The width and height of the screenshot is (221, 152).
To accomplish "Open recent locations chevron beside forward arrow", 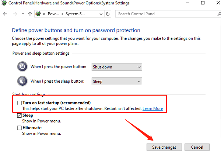I will [23, 14].
